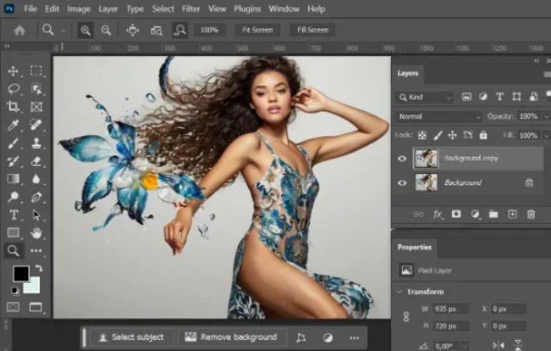Open the Edit Toolbar three-dots menu
This screenshot has height=351, width=551.
click(36, 250)
